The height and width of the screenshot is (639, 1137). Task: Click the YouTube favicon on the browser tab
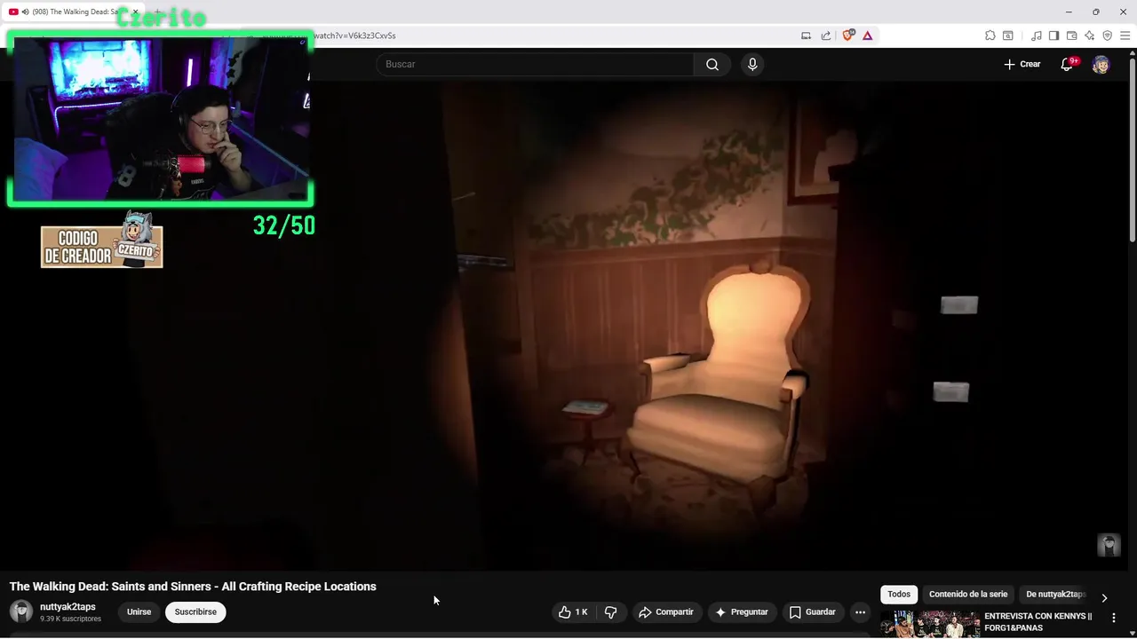pos(13,12)
